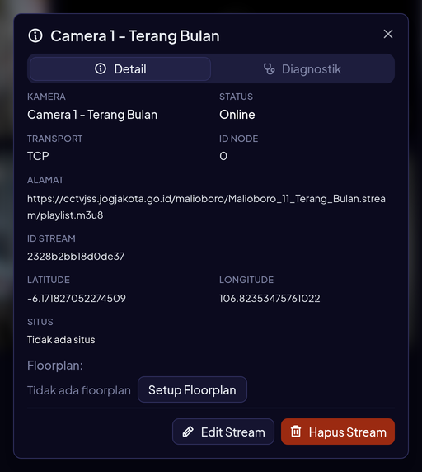The width and height of the screenshot is (422, 472).
Task: Click the Floorplan: section heading
Action: point(55,366)
